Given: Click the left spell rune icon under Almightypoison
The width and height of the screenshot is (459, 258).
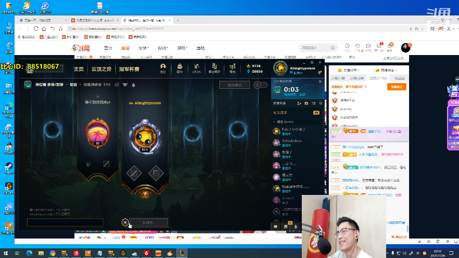Looking at the screenshot, I should tap(134, 174).
